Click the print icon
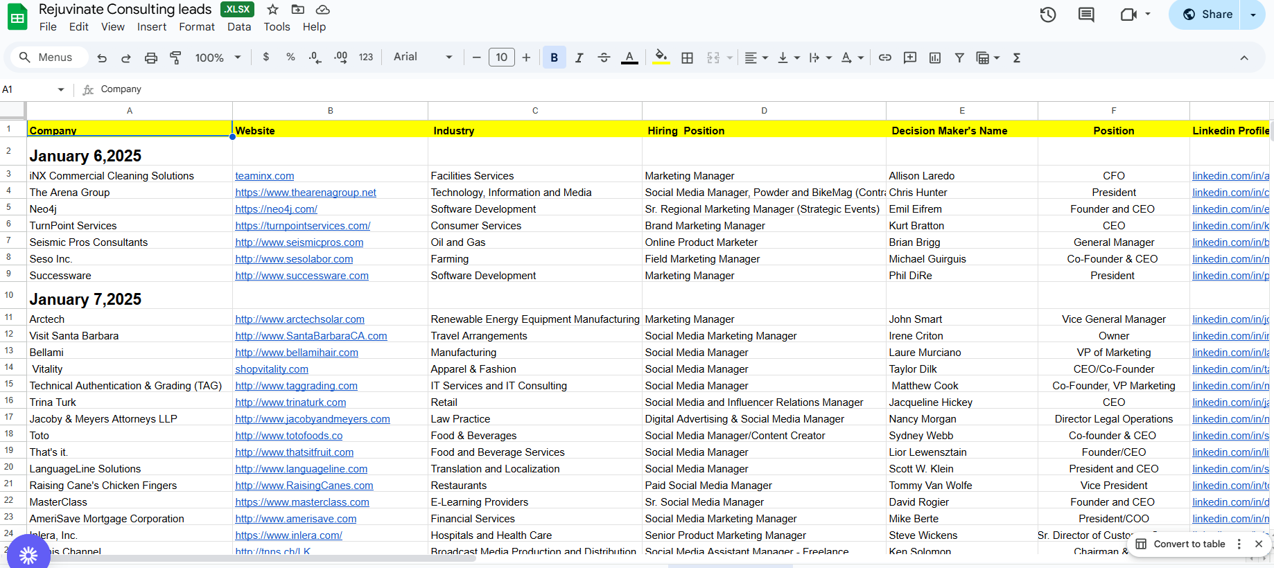Viewport: 1274px width, 568px height. point(150,58)
